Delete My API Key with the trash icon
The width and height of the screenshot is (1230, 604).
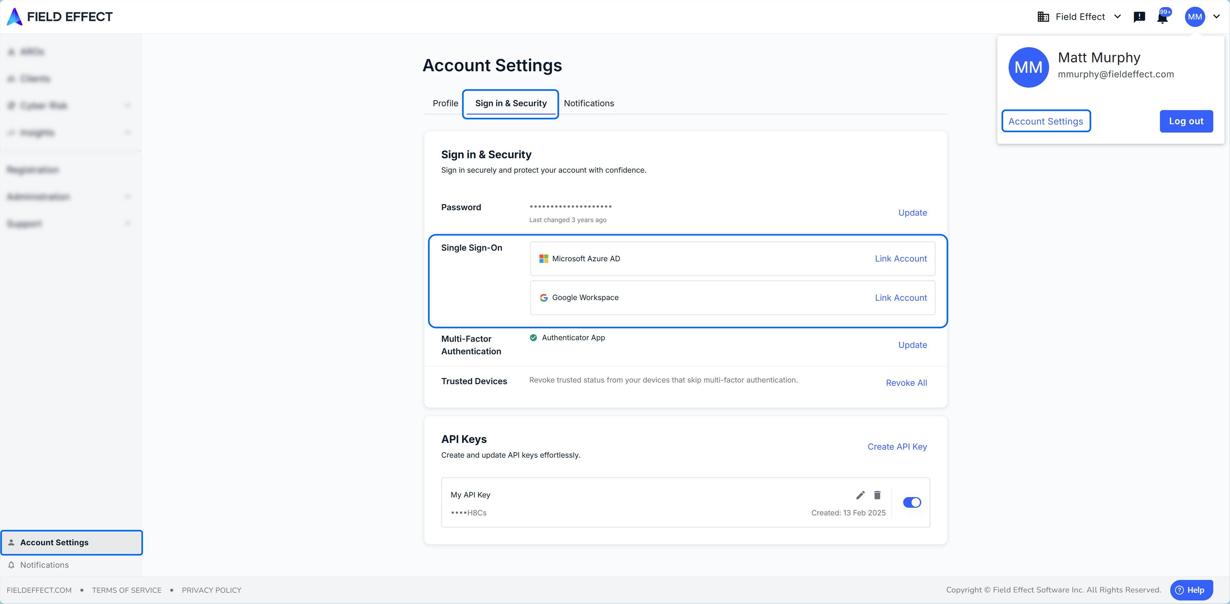[x=877, y=495]
